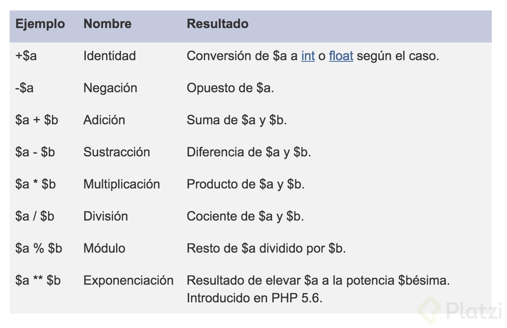This screenshot has height=328, width=507.
Task: Click the -$a example cell
Action: tap(24, 88)
